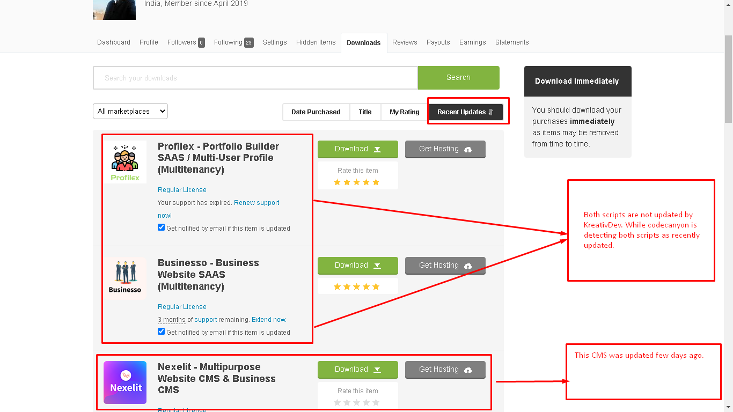Screen dimensions: 733x412
Task: Open the Earnings tab
Action: (x=472, y=42)
